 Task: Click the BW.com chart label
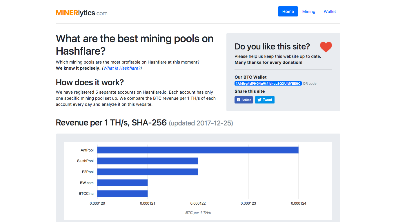click(87, 183)
